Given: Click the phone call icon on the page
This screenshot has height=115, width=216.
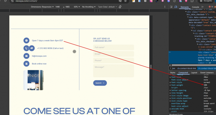Looking at the screenshot, I should (26, 48).
